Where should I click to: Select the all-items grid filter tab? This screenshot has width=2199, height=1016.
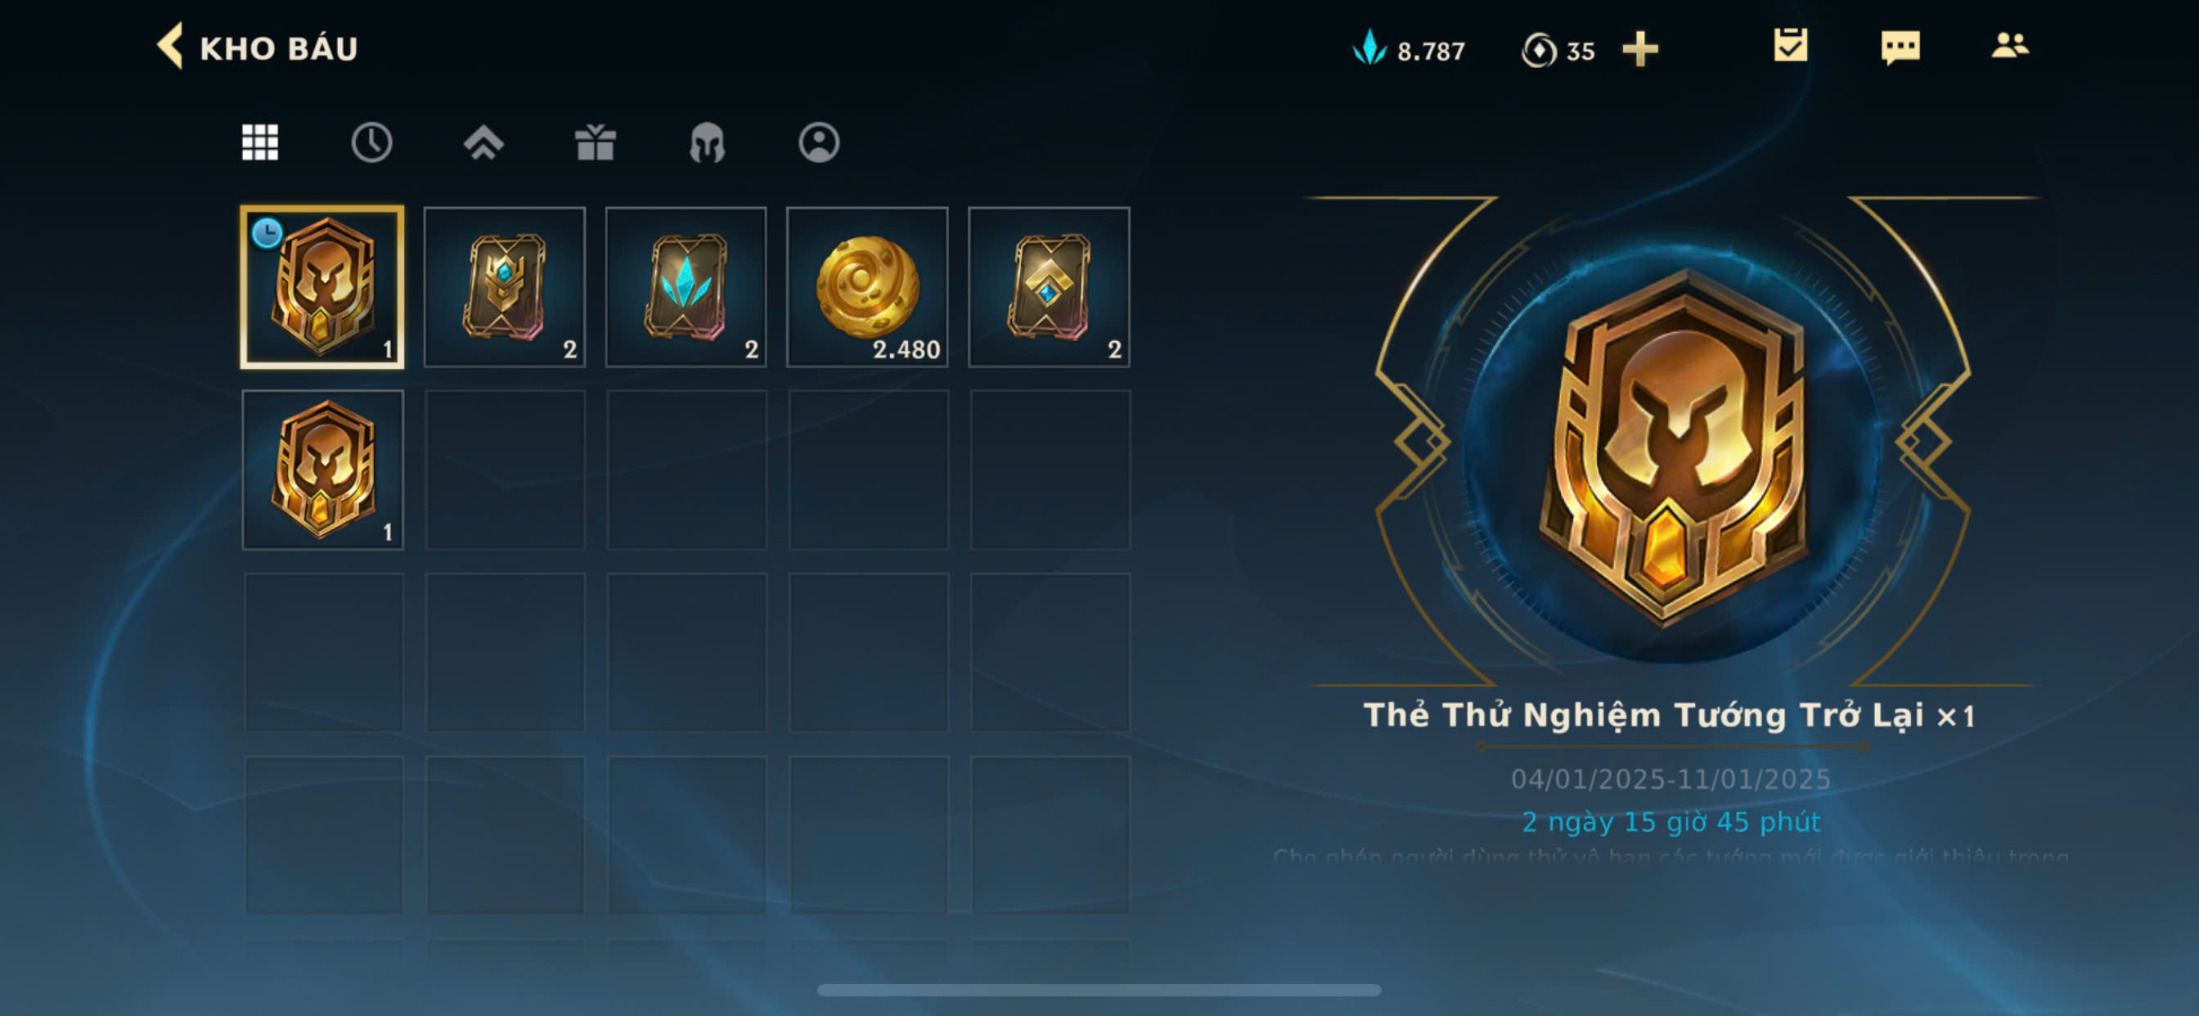(259, 142)
